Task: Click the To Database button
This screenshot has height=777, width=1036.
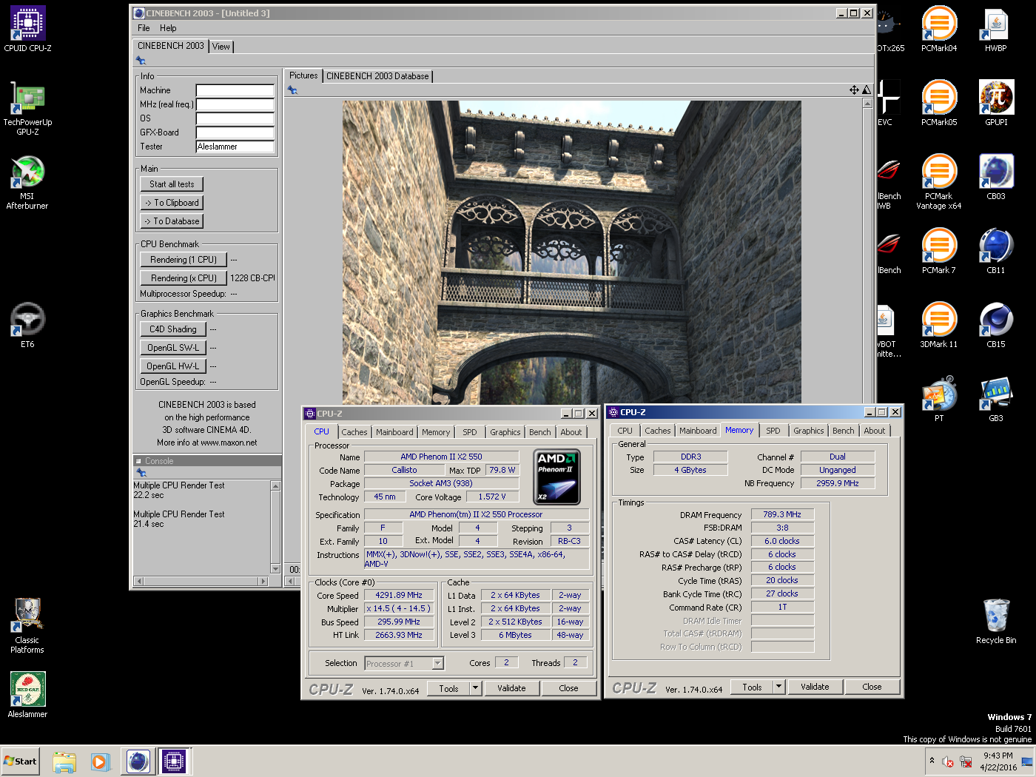Action: coord(172,221)
